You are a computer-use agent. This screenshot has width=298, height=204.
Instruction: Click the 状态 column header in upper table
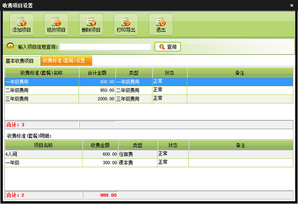pos(170,73)
